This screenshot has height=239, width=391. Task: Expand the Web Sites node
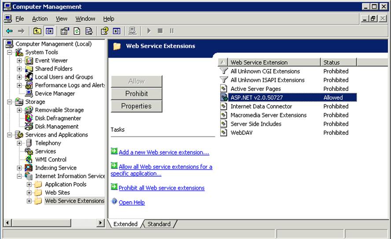coord(29,193)
